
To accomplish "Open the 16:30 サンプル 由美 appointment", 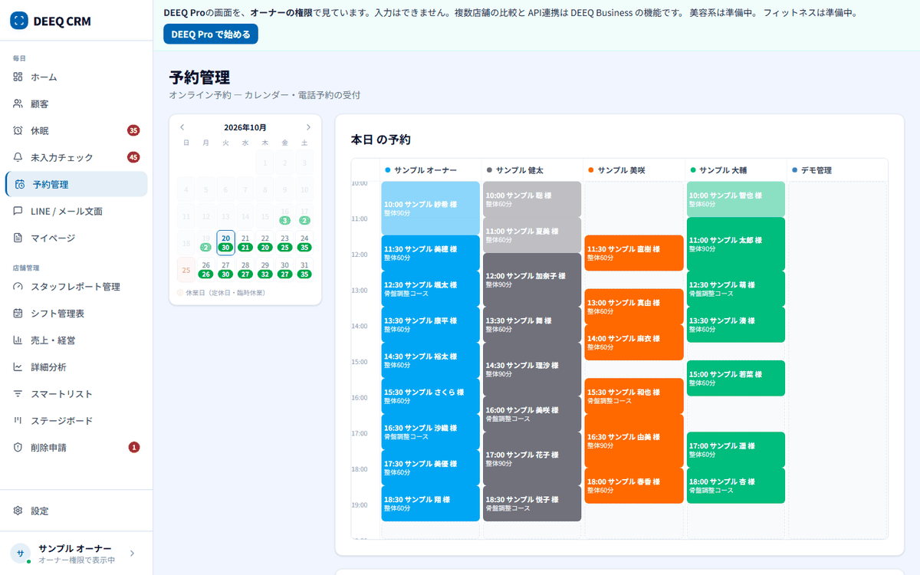I will pos(634,441).
